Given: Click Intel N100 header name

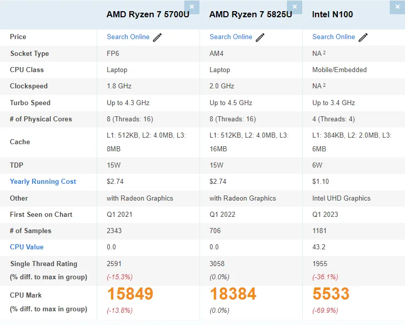Looking at the screenshot, I should 333,14.
